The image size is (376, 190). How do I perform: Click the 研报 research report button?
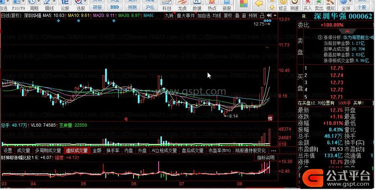98,7
